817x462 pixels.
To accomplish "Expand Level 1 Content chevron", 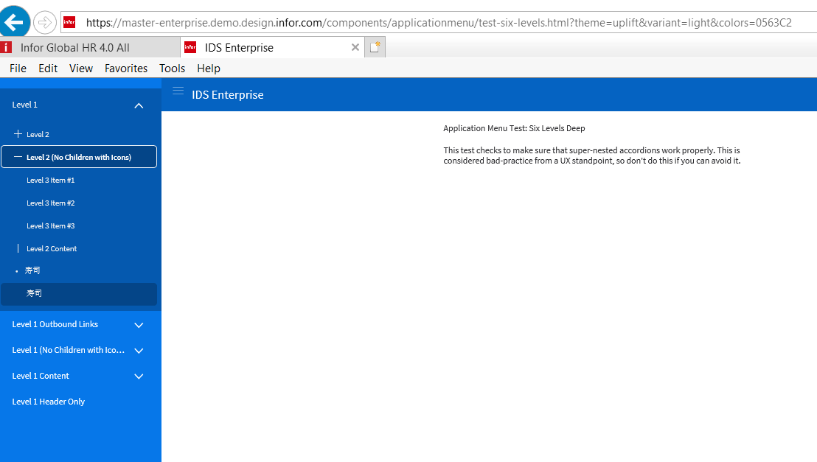I will [139, 376].
